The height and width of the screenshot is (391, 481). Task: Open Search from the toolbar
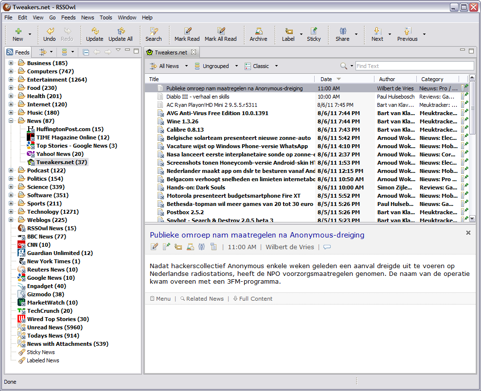click(153, 34)
